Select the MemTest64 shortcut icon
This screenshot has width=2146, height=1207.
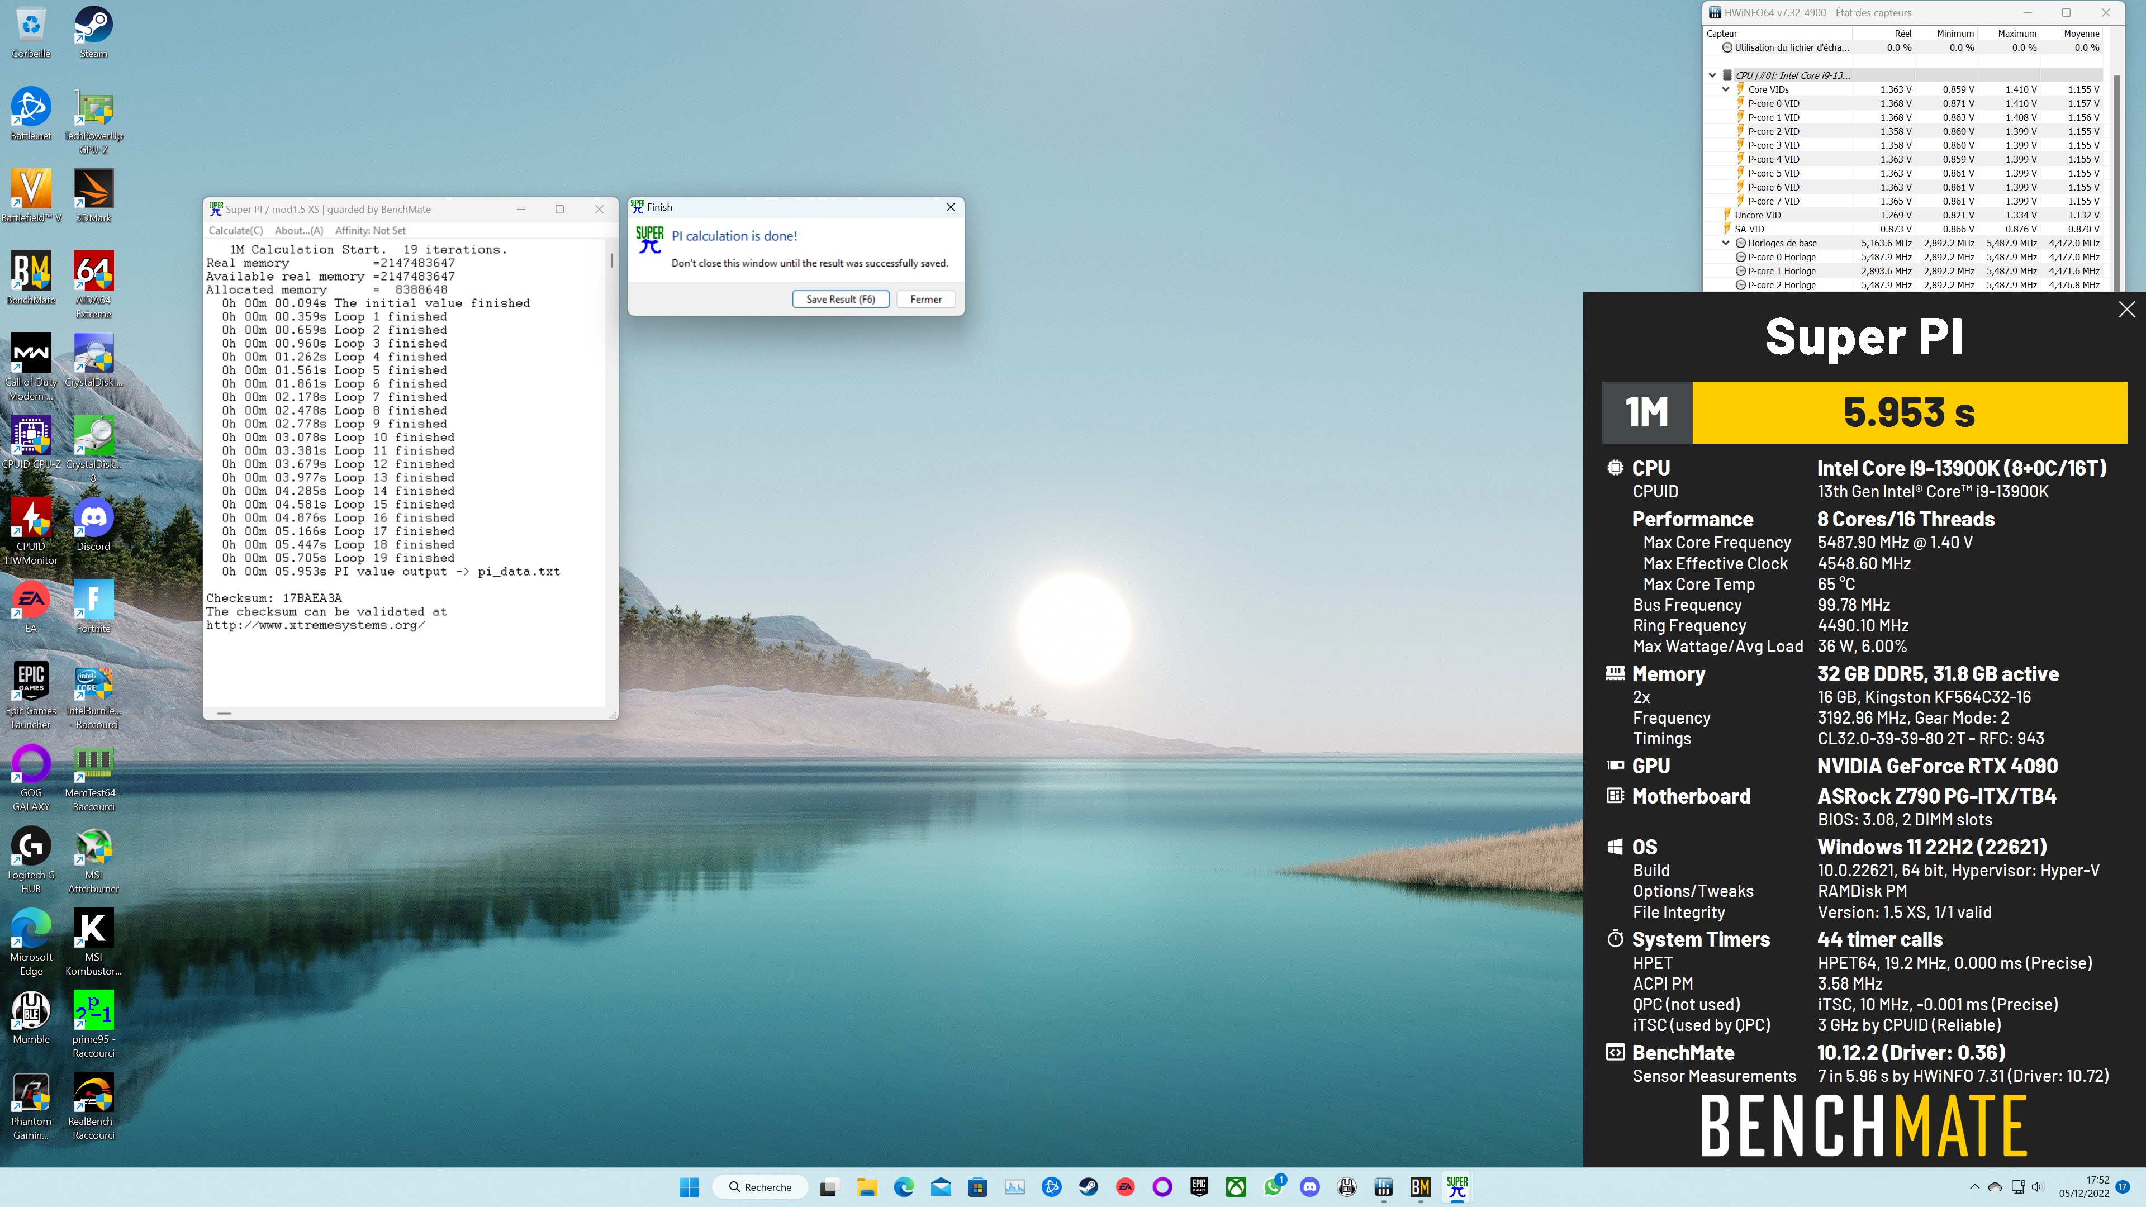point(93,777)
